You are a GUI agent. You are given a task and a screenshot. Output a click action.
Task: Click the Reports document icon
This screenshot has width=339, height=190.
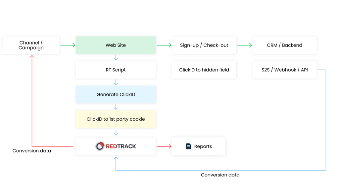tap(188, 146)
